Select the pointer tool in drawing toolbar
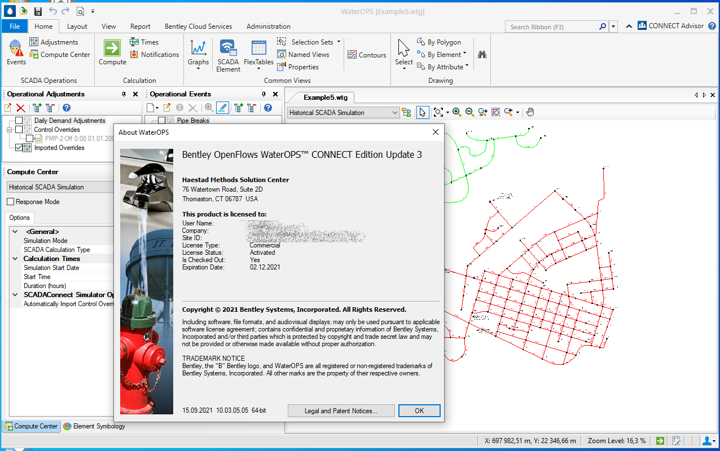 (x=422, y=112)
